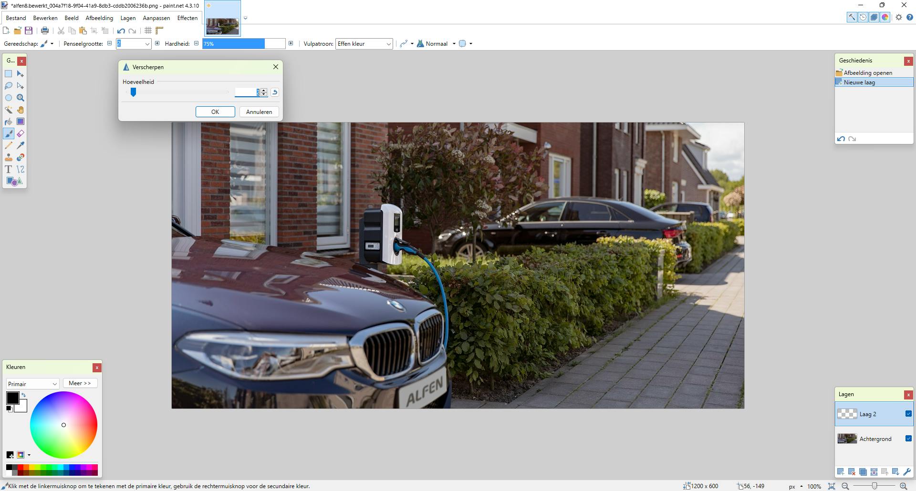The image size is (916, 491).
Task: Click Annuleren to cancel the dialog
Action: click(259, 112)
